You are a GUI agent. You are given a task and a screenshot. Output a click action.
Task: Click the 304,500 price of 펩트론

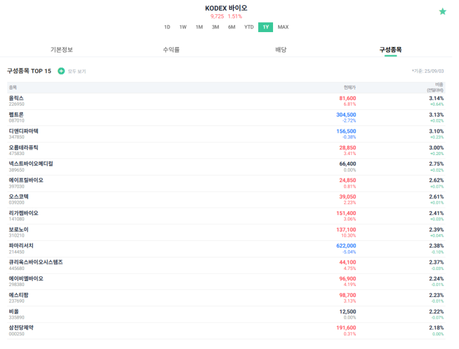pos(346,115)
